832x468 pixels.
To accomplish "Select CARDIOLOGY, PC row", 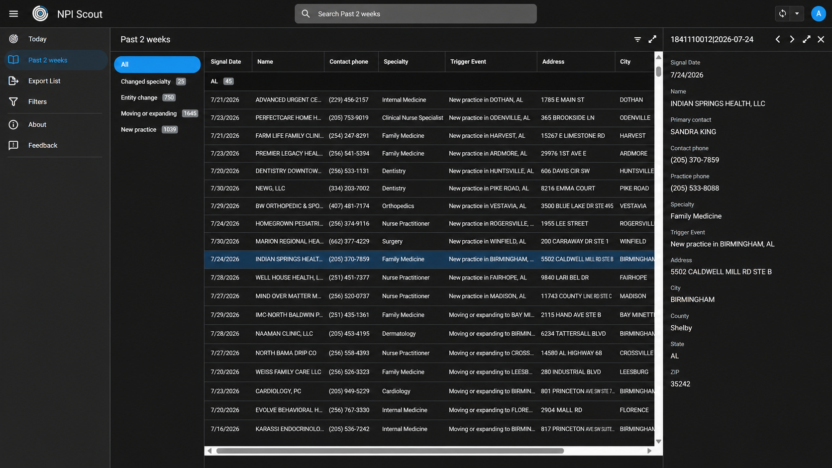I will click(429, 391).
